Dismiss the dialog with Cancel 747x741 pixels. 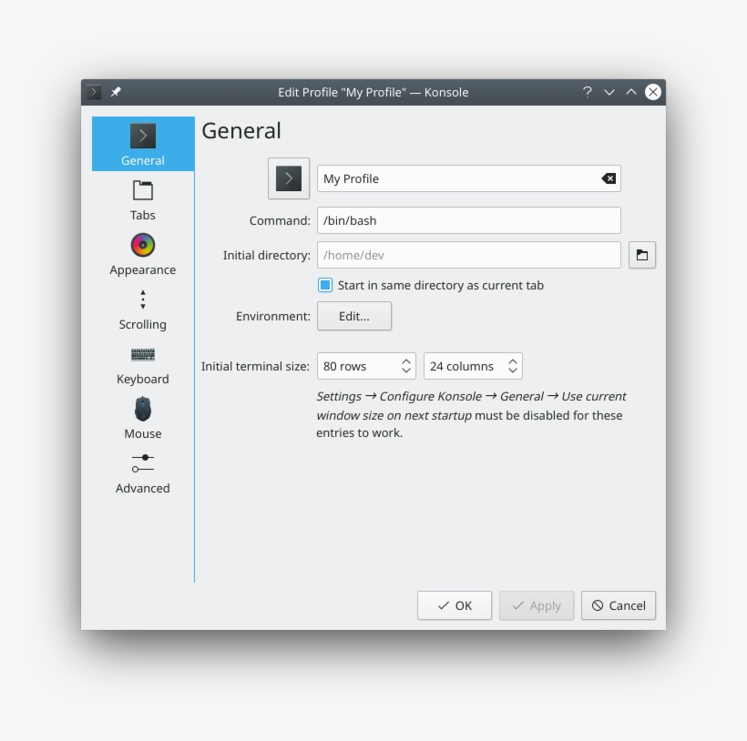point(618,605)
